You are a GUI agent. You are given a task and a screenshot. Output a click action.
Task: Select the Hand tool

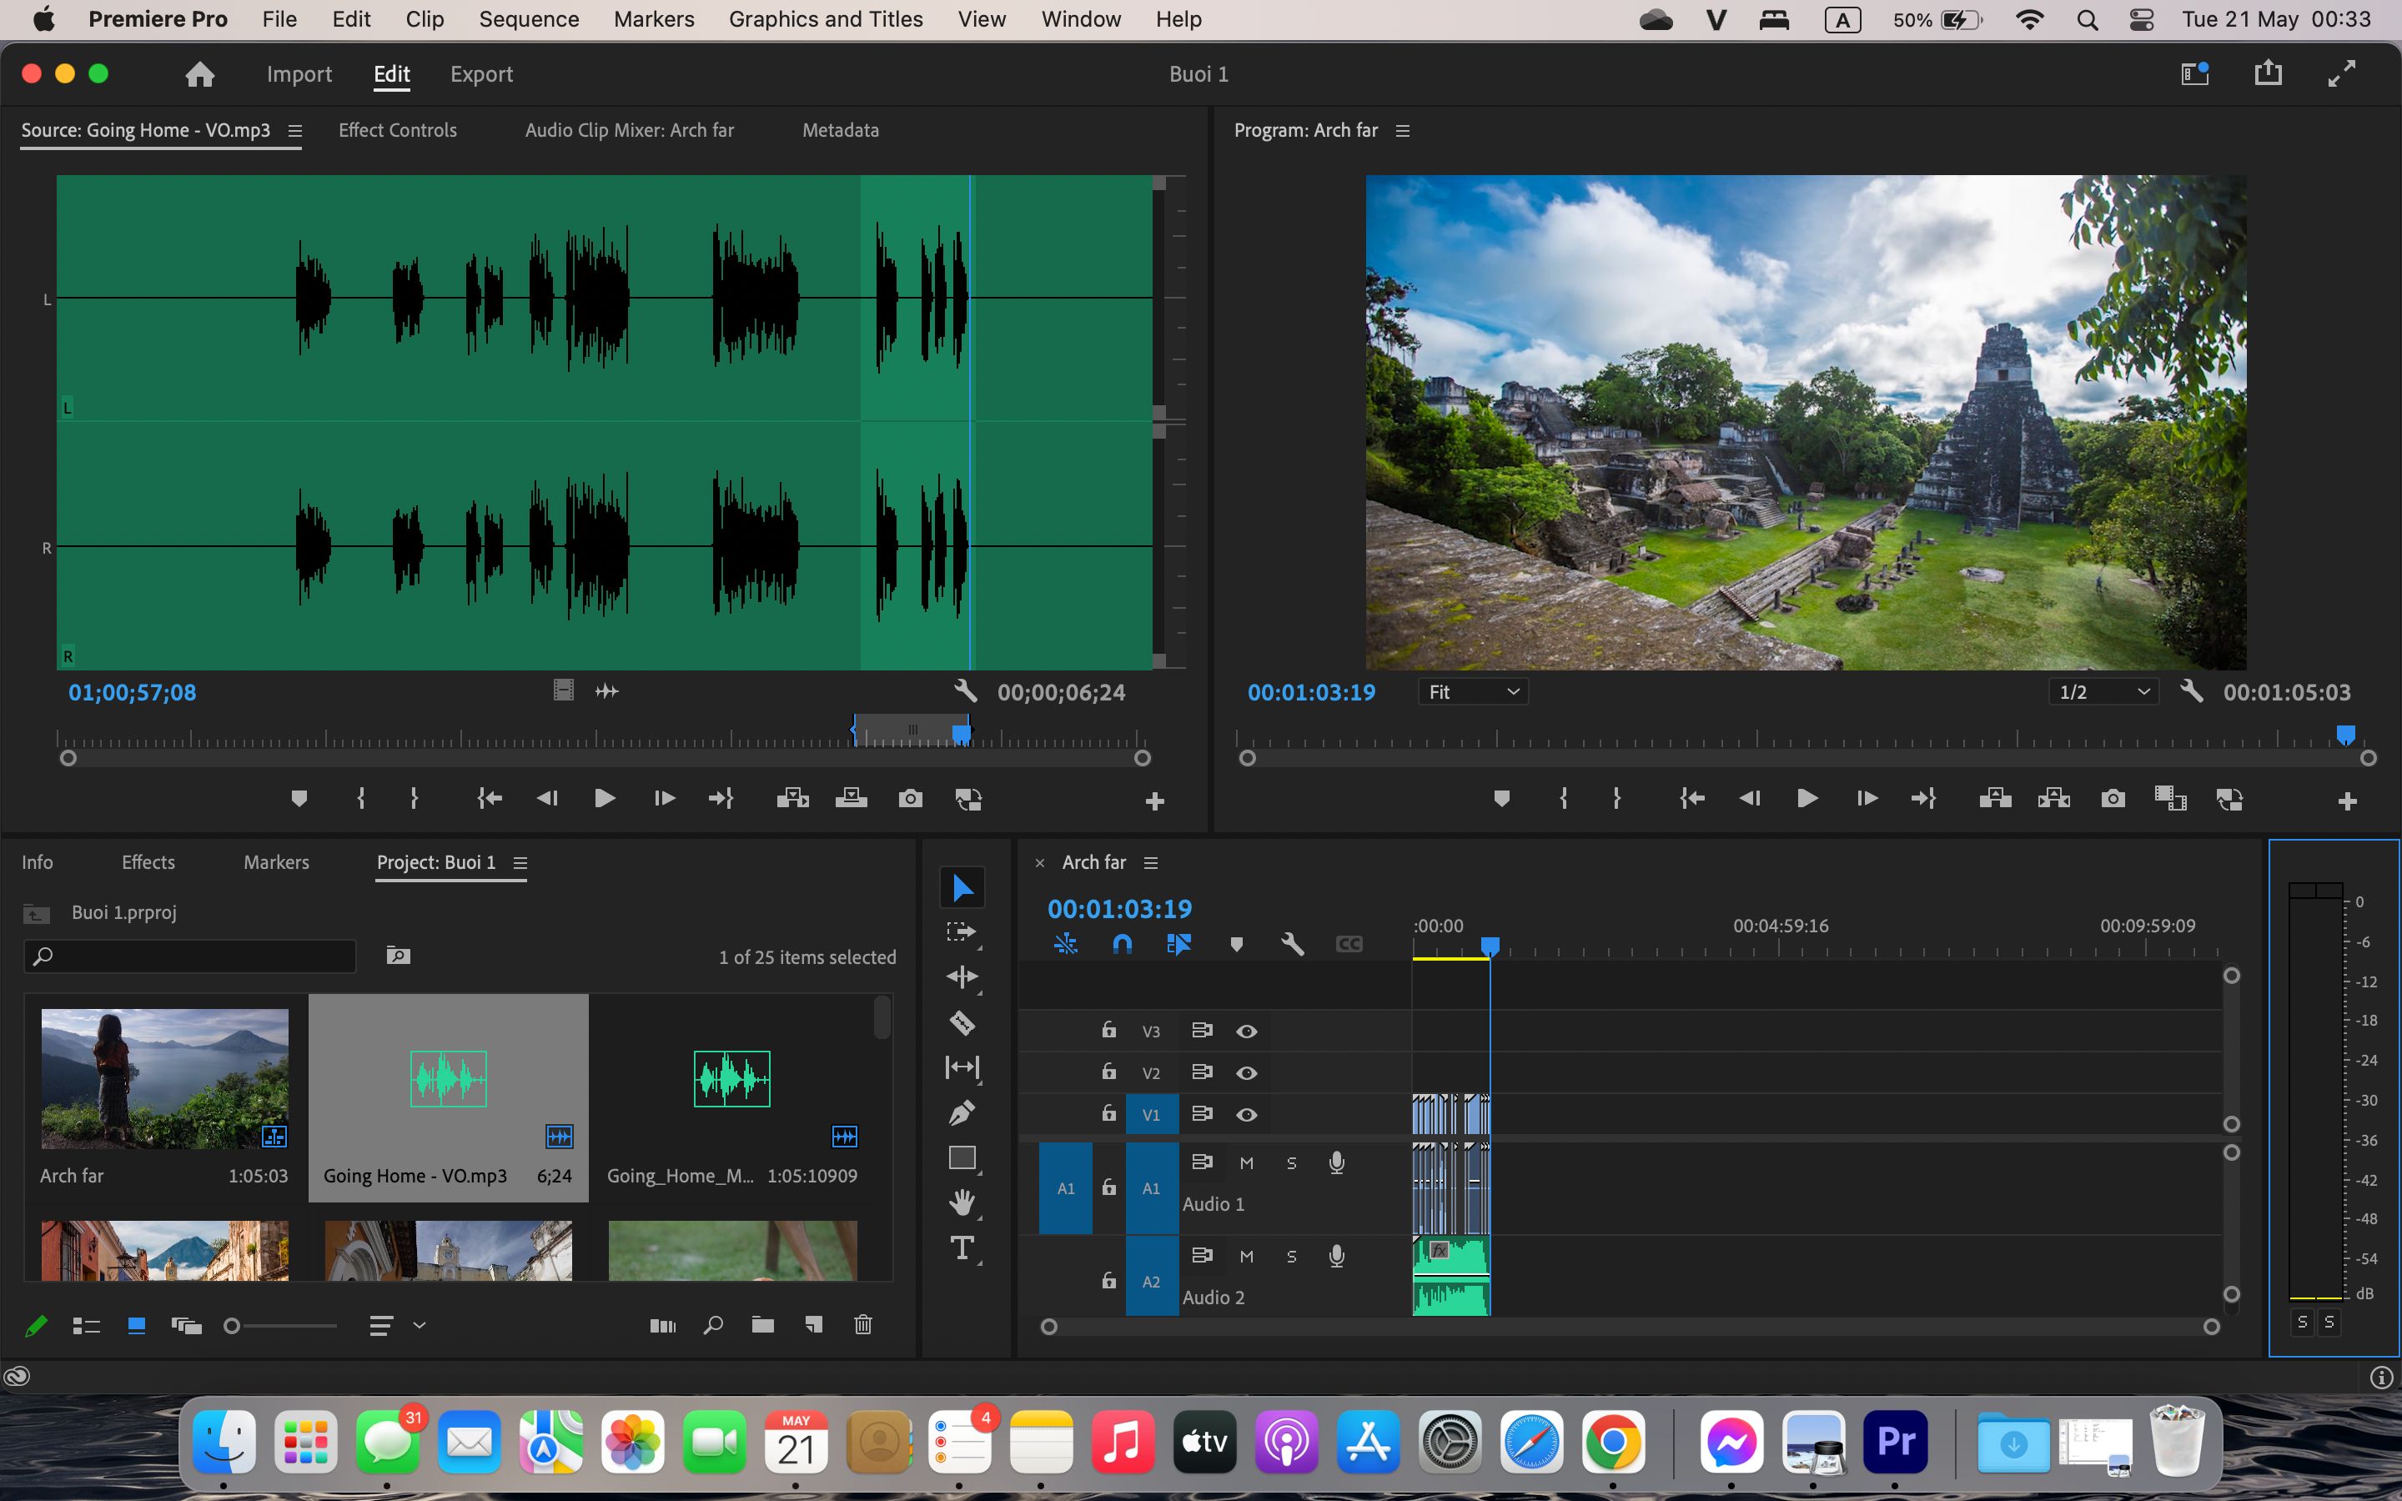click(x=962, y=1202)
